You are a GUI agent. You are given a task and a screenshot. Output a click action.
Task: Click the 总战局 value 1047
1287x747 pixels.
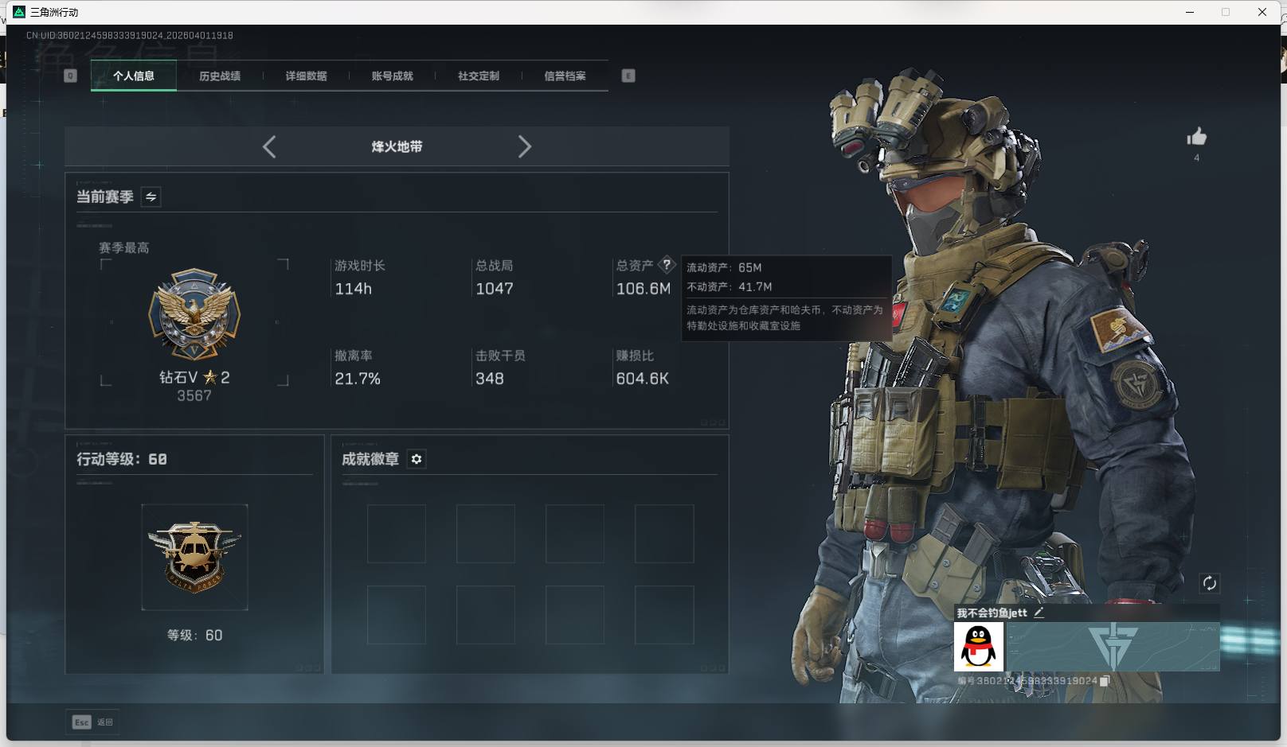495,289
